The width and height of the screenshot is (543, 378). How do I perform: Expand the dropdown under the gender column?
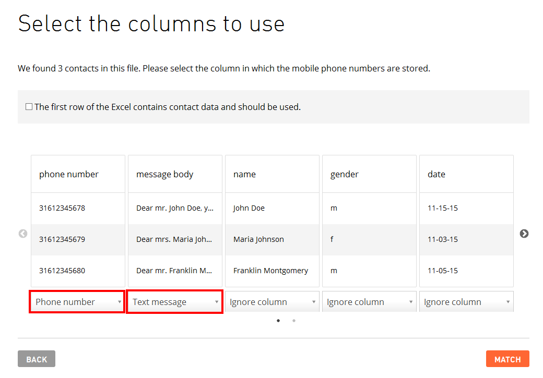(x=369, y=302)
